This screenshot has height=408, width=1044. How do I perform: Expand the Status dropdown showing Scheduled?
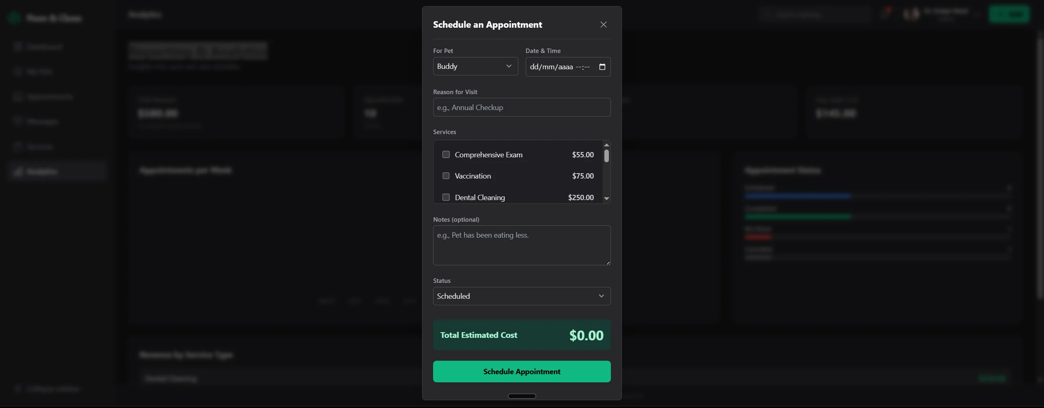click(x=521, y=296)
